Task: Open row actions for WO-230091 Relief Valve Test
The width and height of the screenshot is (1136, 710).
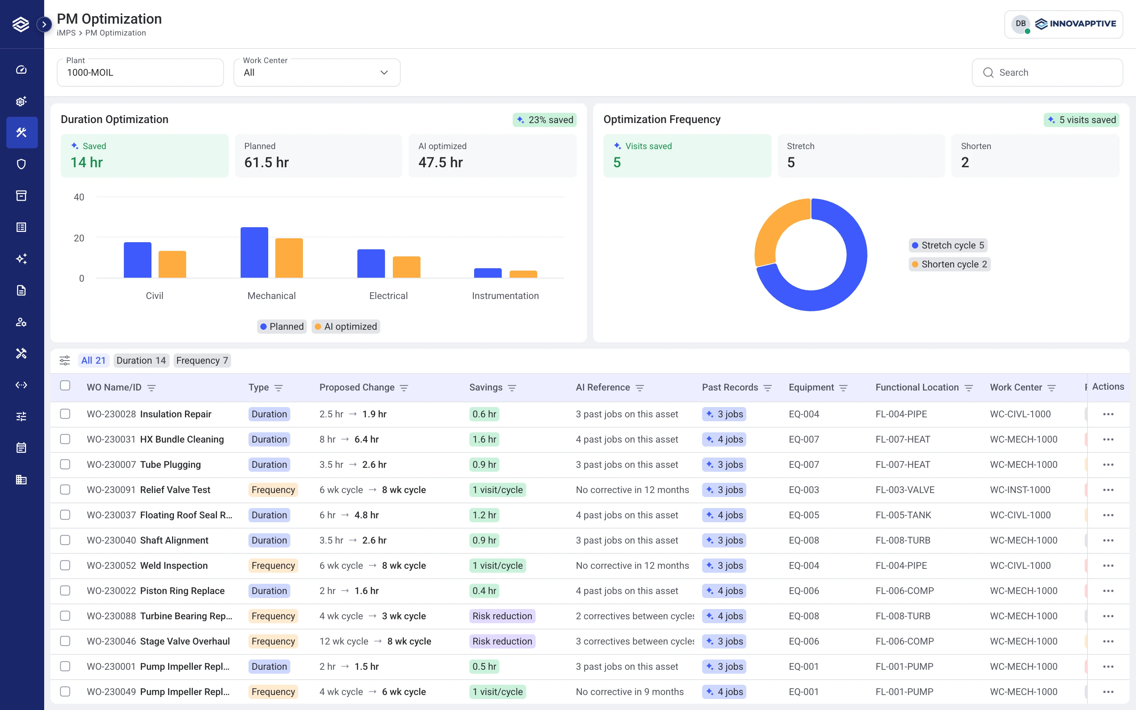Action: click(1108, 490)
